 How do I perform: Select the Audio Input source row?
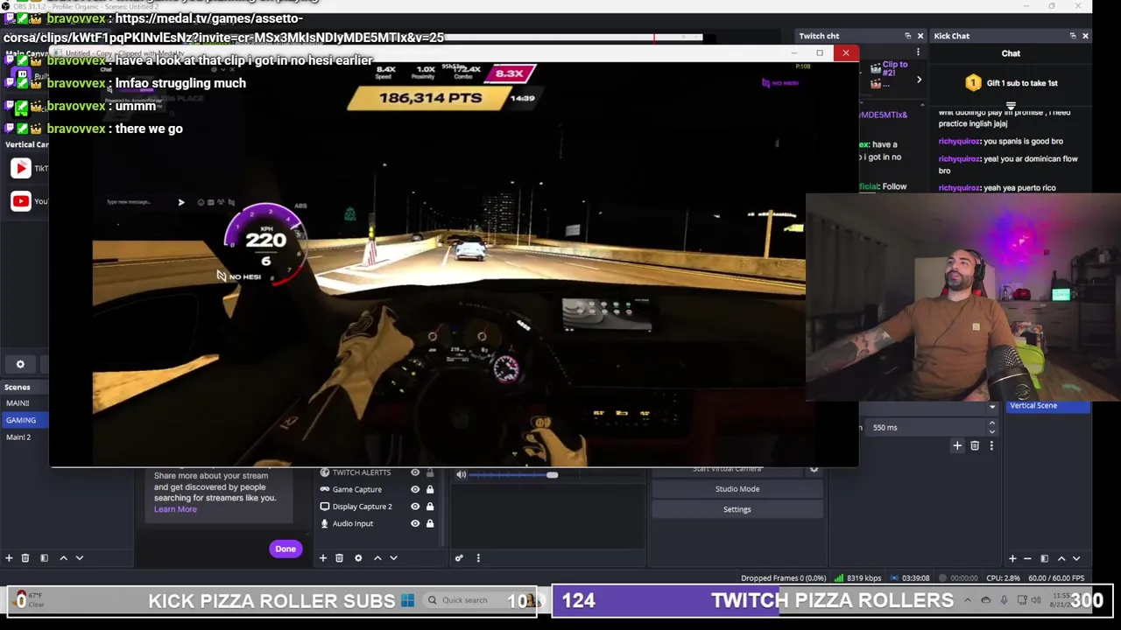click(x=377, y=523)
